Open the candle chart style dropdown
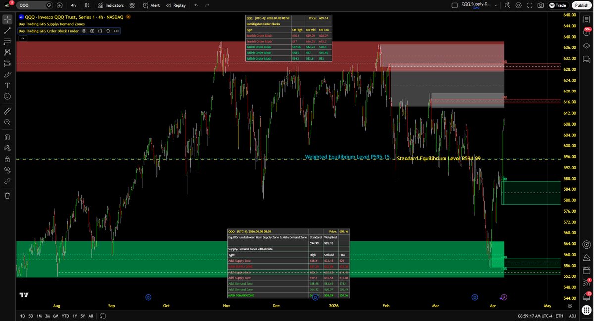Screen dimensions: 594x321 [88, 5]
